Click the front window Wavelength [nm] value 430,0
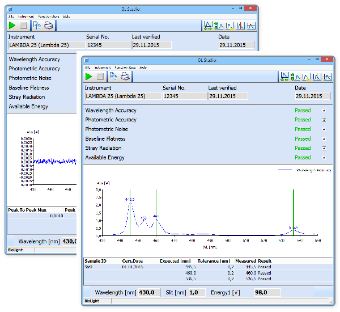This screenshot has height=312, width=340. [150, 293]
